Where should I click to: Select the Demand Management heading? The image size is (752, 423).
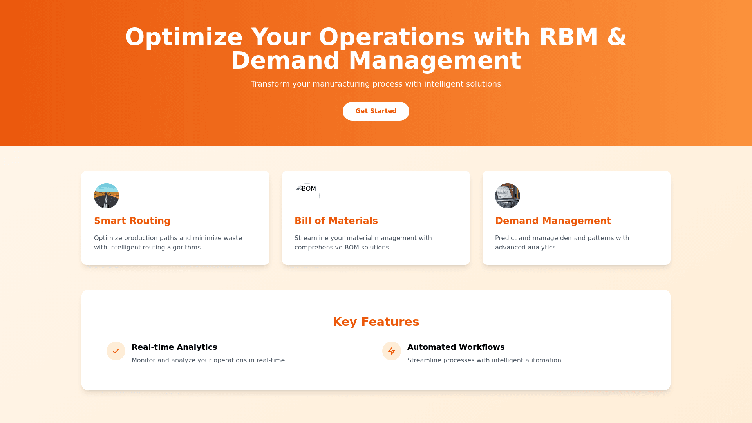coord(553,221)
